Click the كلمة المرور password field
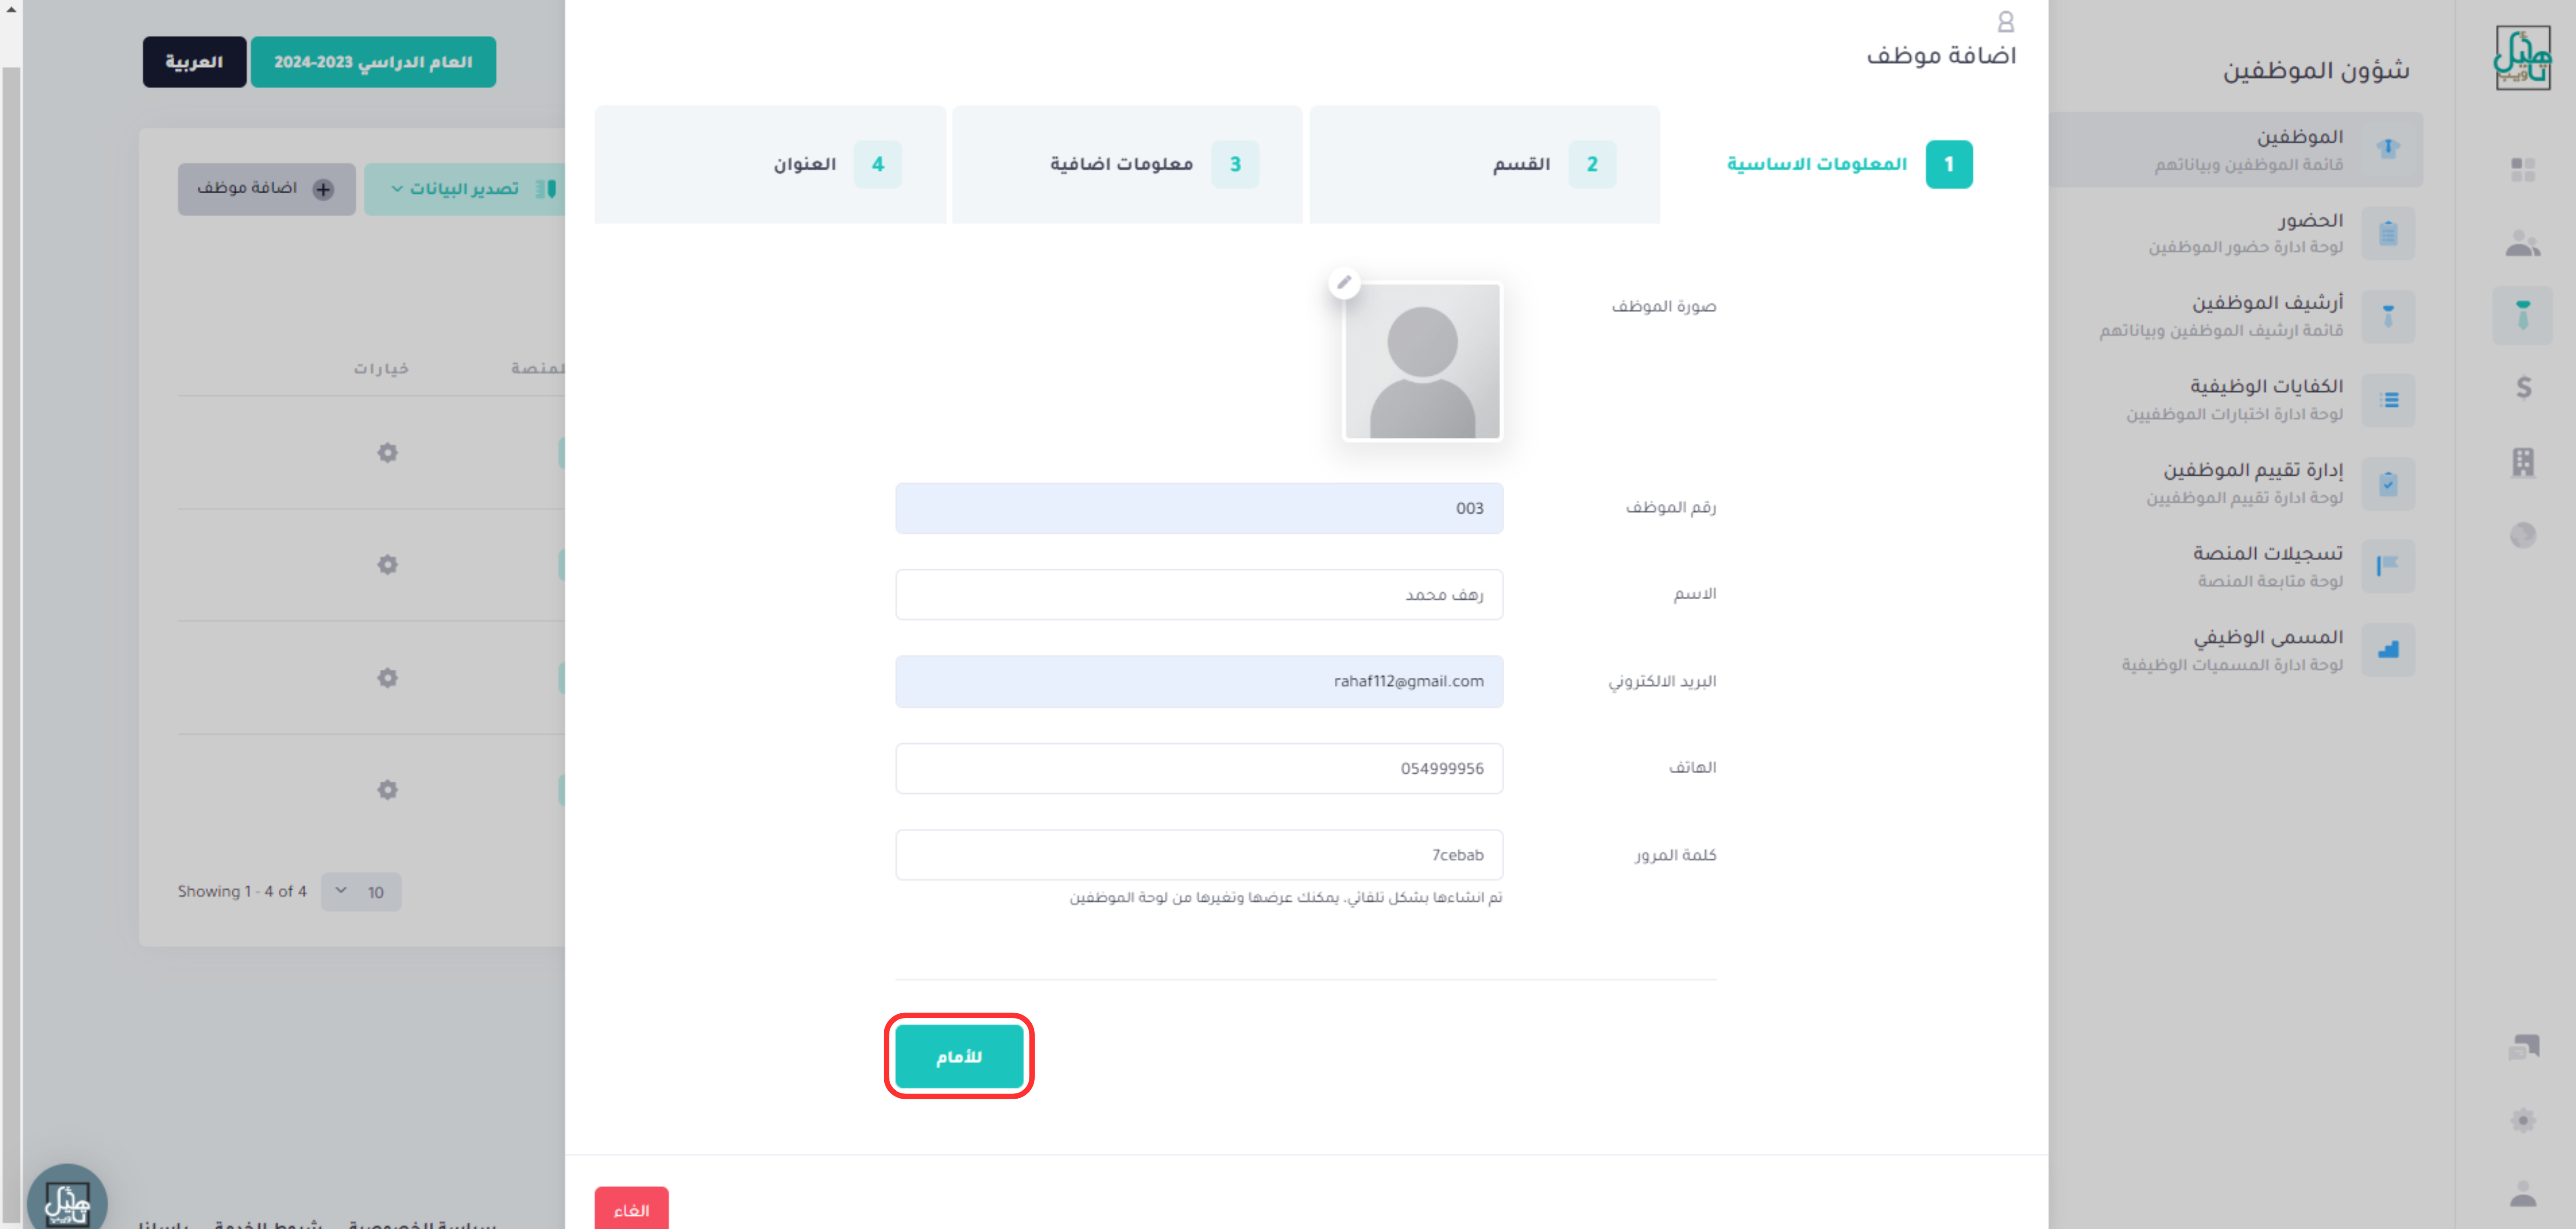This screenshot has width=2576, height=1229. 1199,855
